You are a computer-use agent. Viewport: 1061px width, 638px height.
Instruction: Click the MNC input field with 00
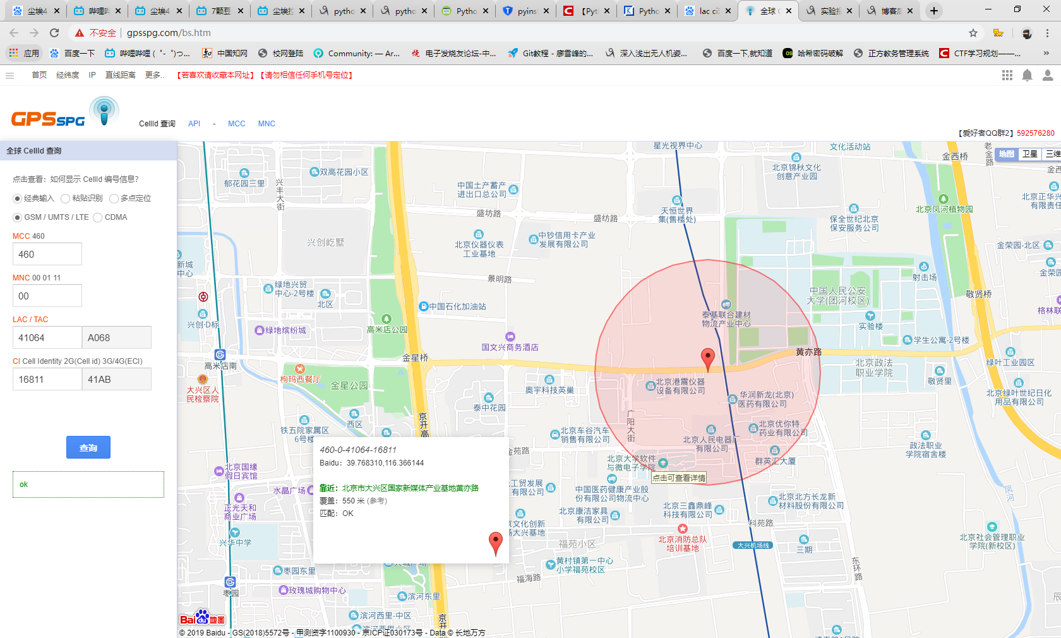coord(47,296)
